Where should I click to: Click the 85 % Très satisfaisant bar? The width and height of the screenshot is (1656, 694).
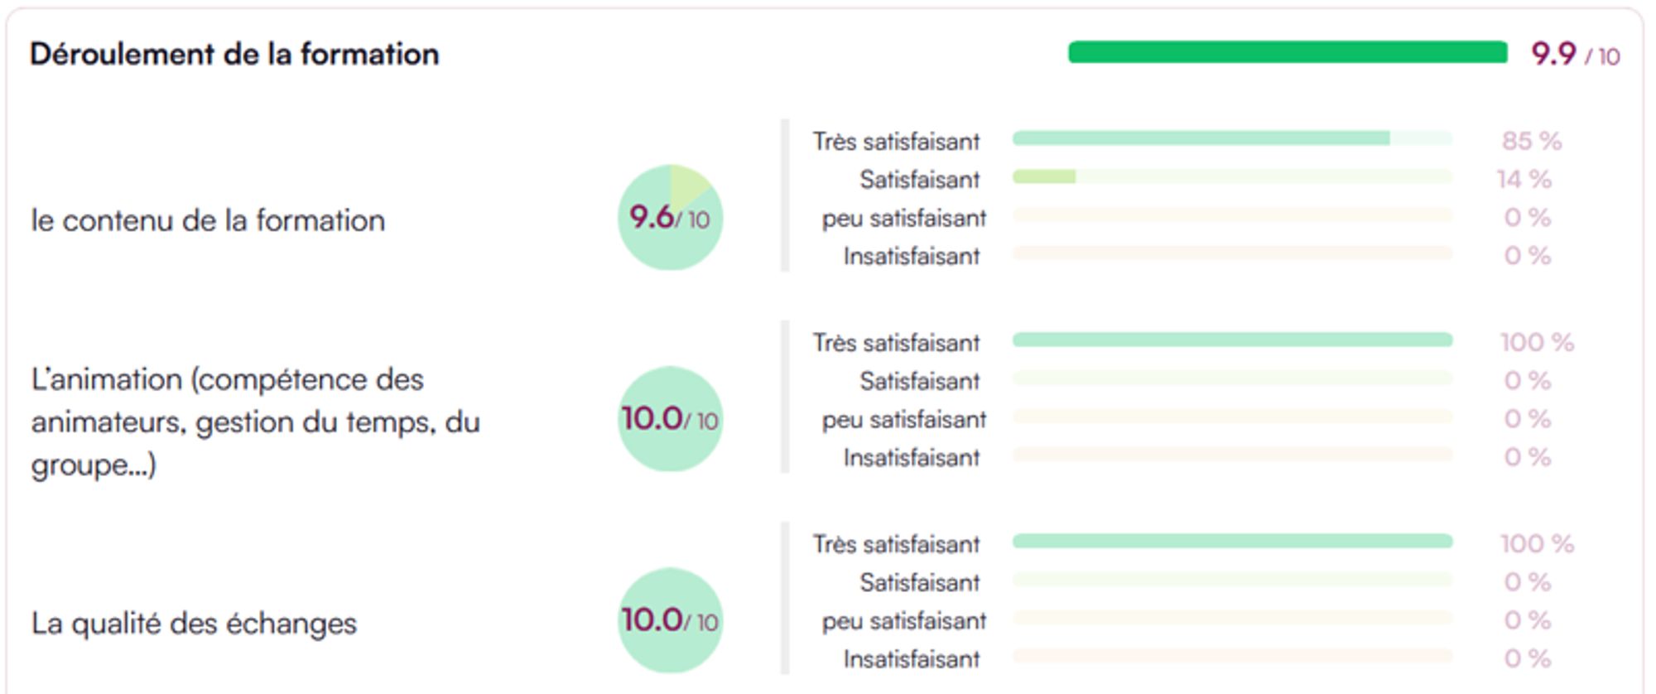click(x=1201, y=138)
